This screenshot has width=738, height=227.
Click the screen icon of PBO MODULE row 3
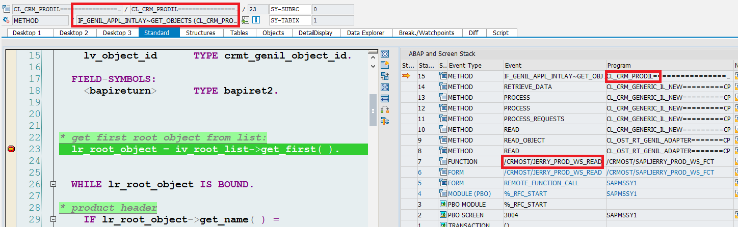pyautogui.click(x=442, y=204)
